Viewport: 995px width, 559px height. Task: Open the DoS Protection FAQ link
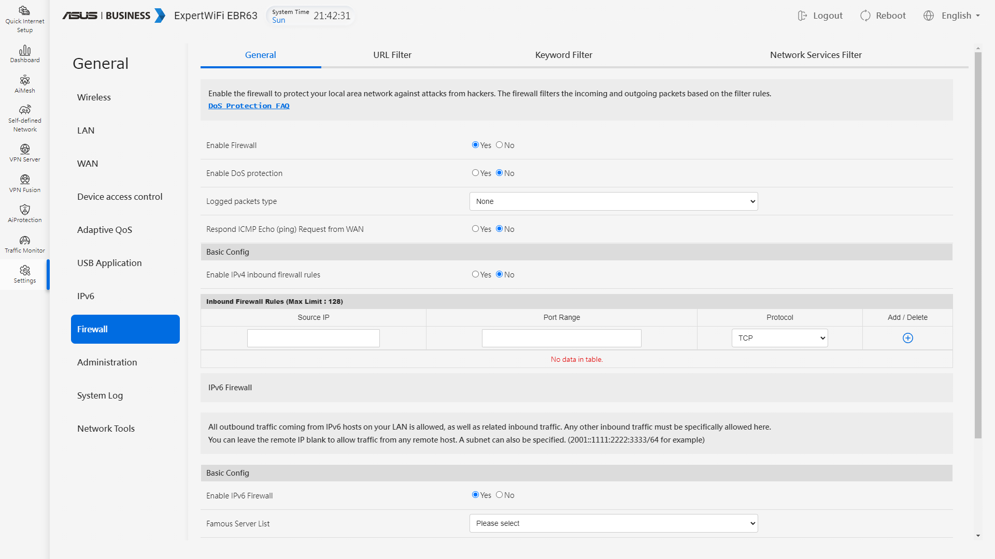point(249,106)
